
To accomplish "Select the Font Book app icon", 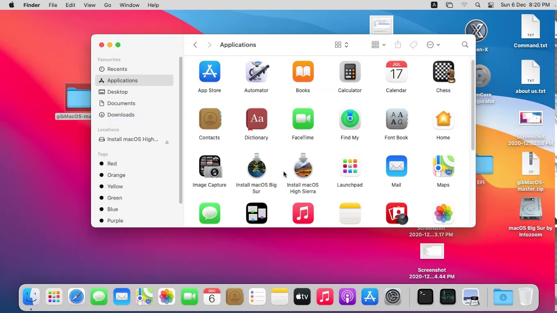I will click(x=396, y=119).
